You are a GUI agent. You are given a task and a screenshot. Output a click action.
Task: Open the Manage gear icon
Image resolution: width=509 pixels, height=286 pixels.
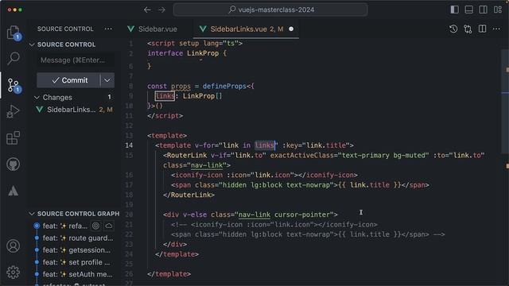(13, 272)
